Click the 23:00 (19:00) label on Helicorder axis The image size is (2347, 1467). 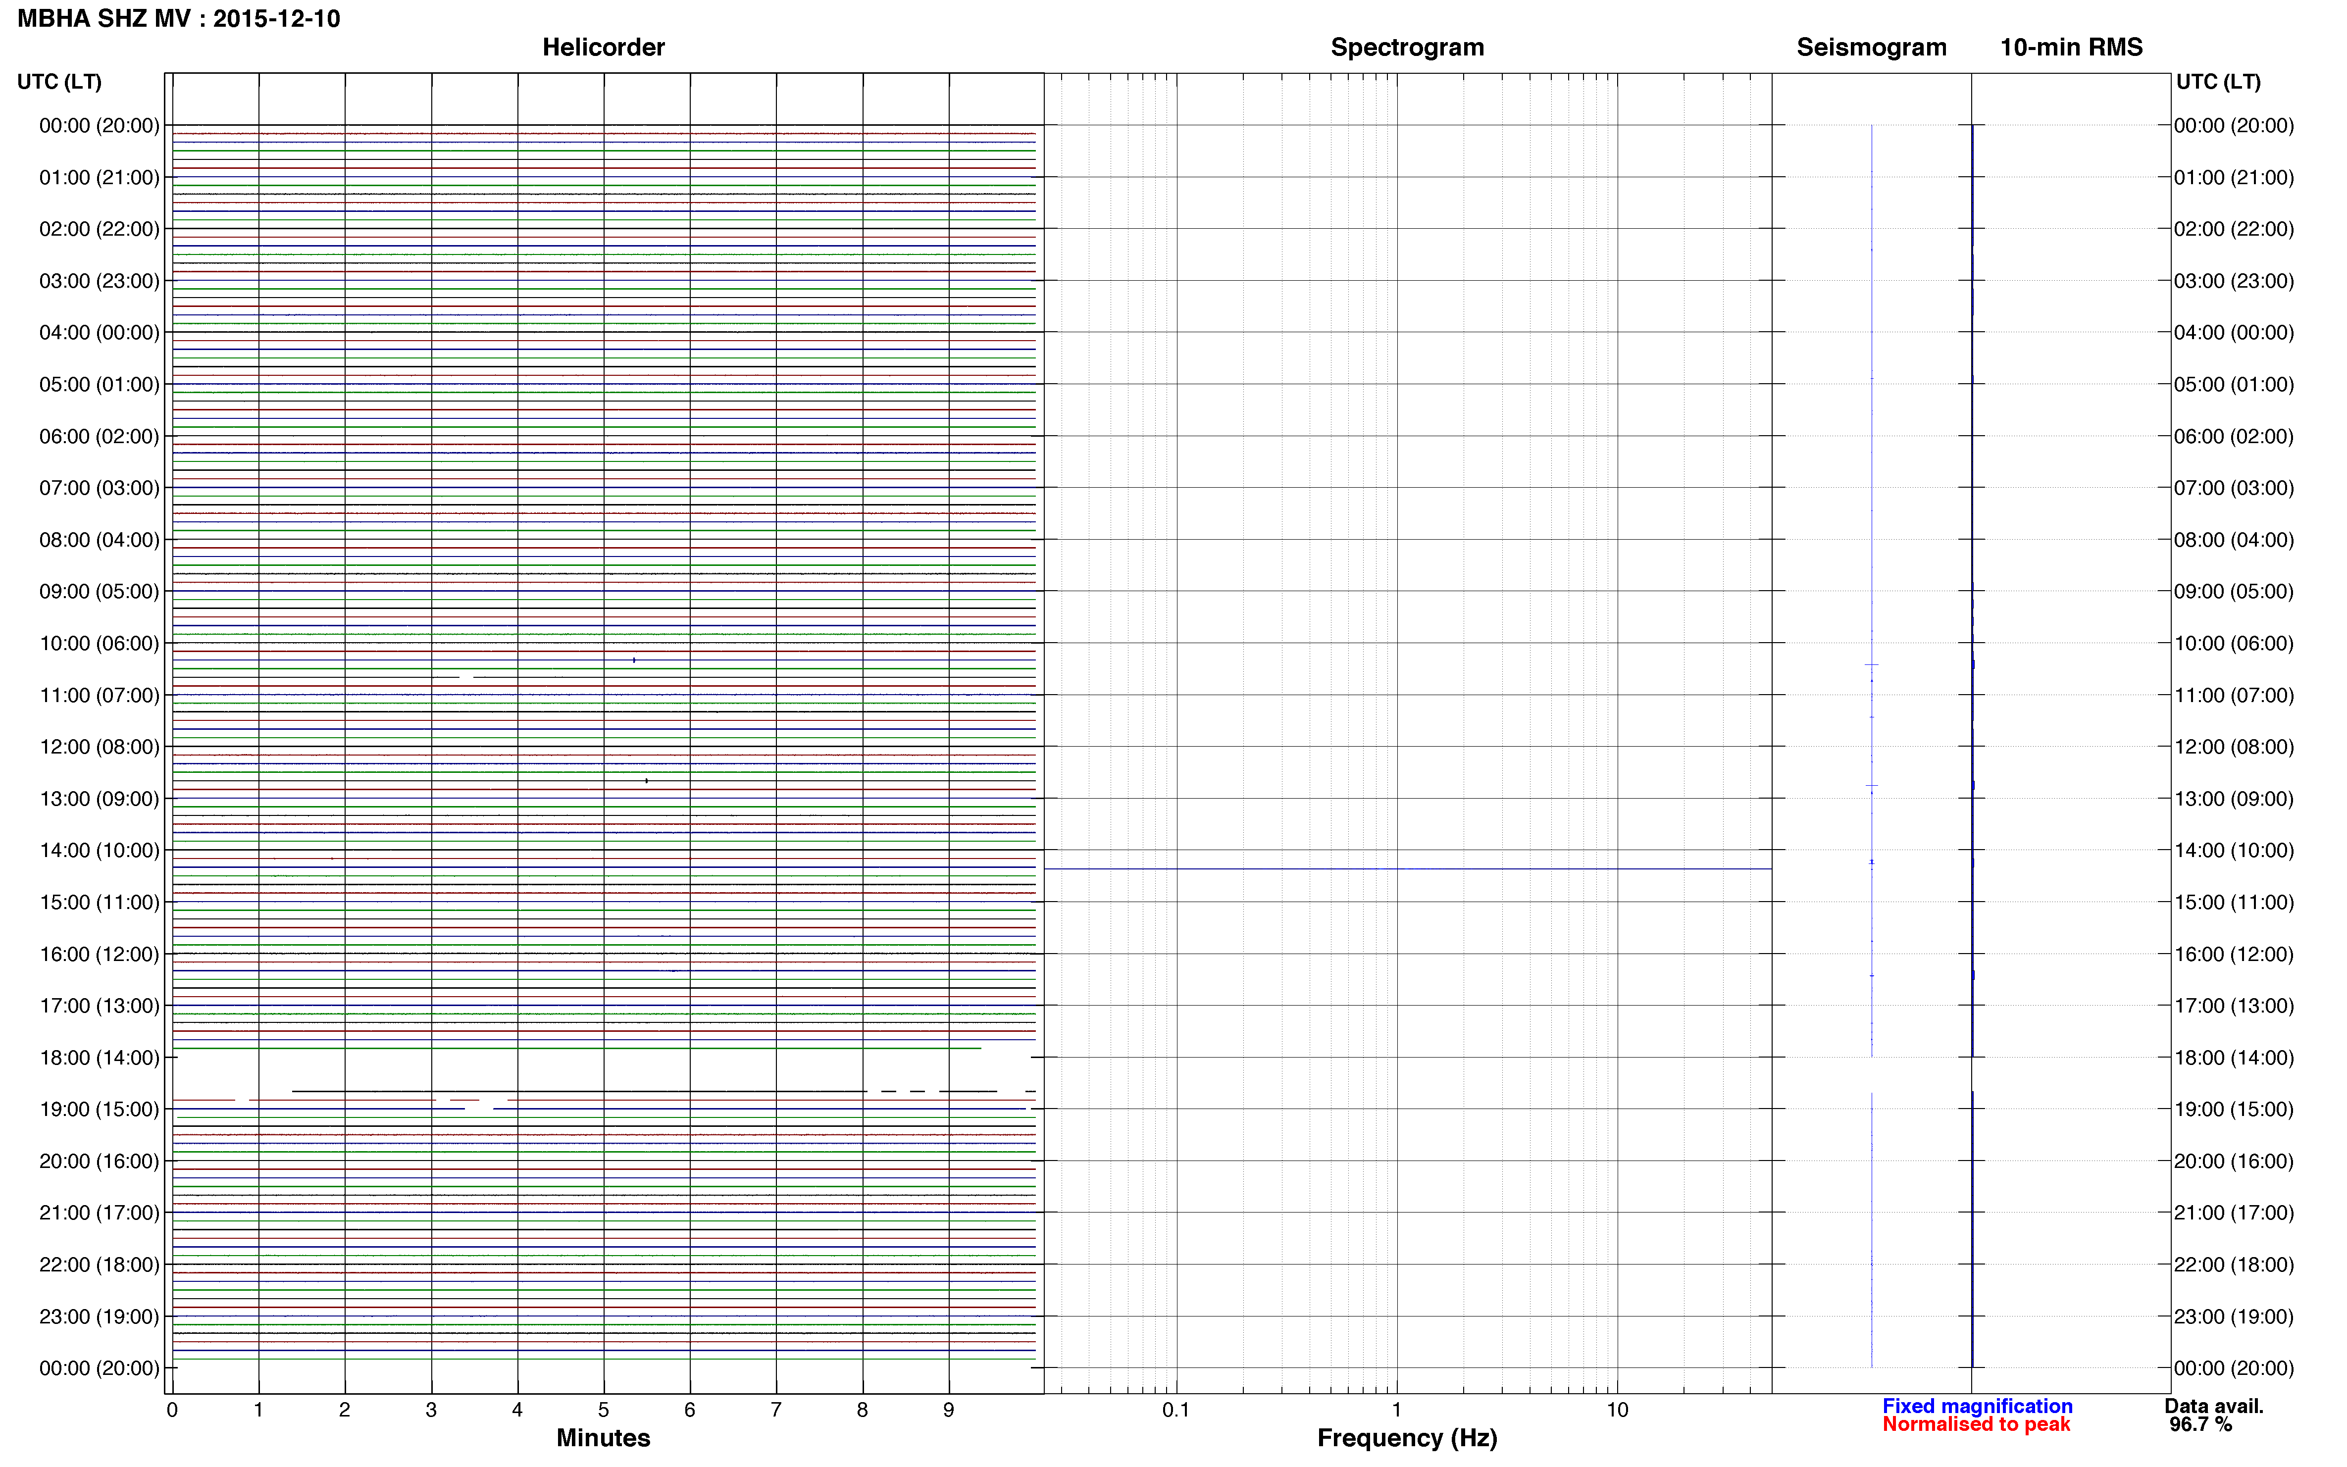pos(99,1316)
